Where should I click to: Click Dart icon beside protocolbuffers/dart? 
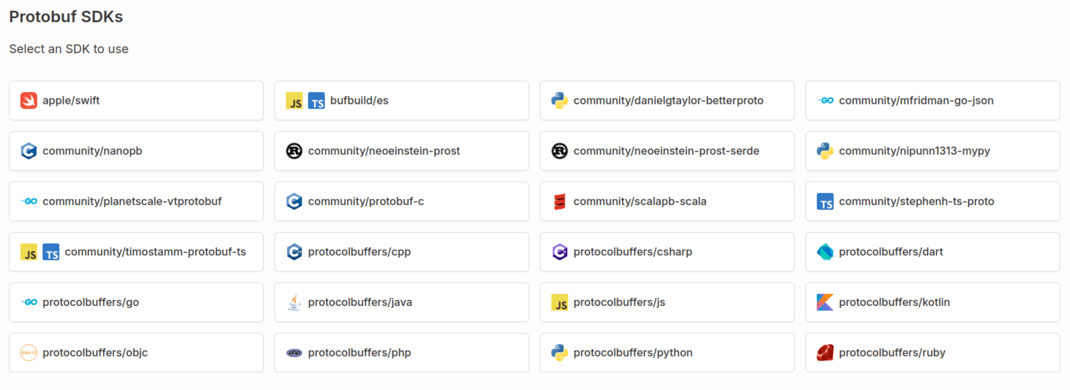pyautogui.click(x=825, y=251)
